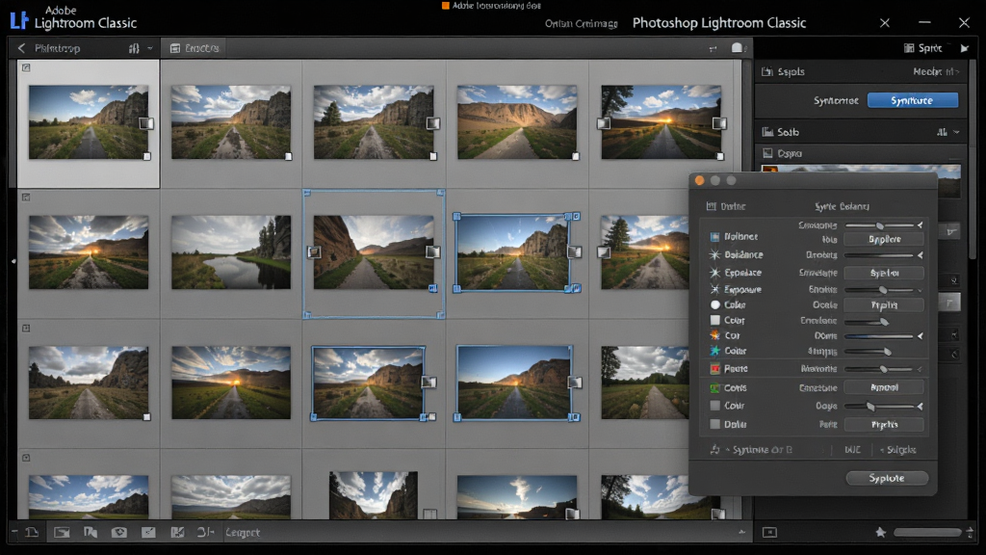Toggle the second grid row flag checkbox
The width and height of the screenshot is (986, 555).
click(26, 197)
